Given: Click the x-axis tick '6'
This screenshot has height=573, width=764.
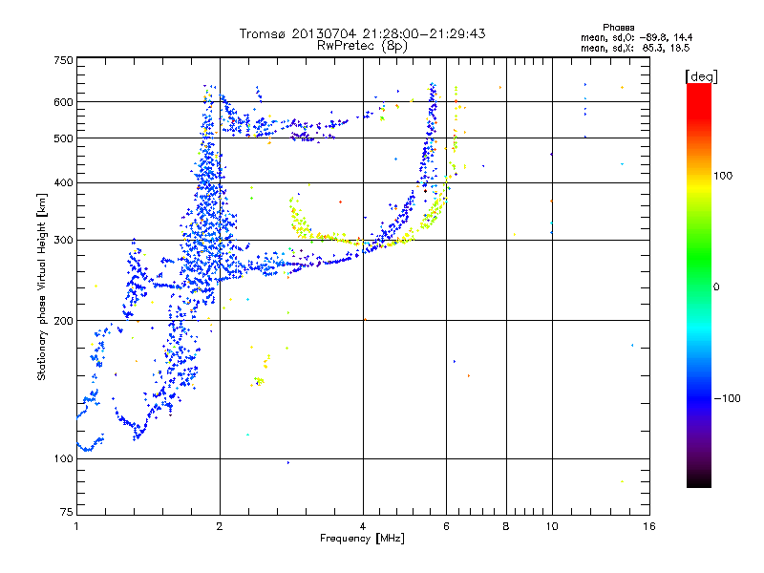Looking at the screenshot, I should 446,526.
